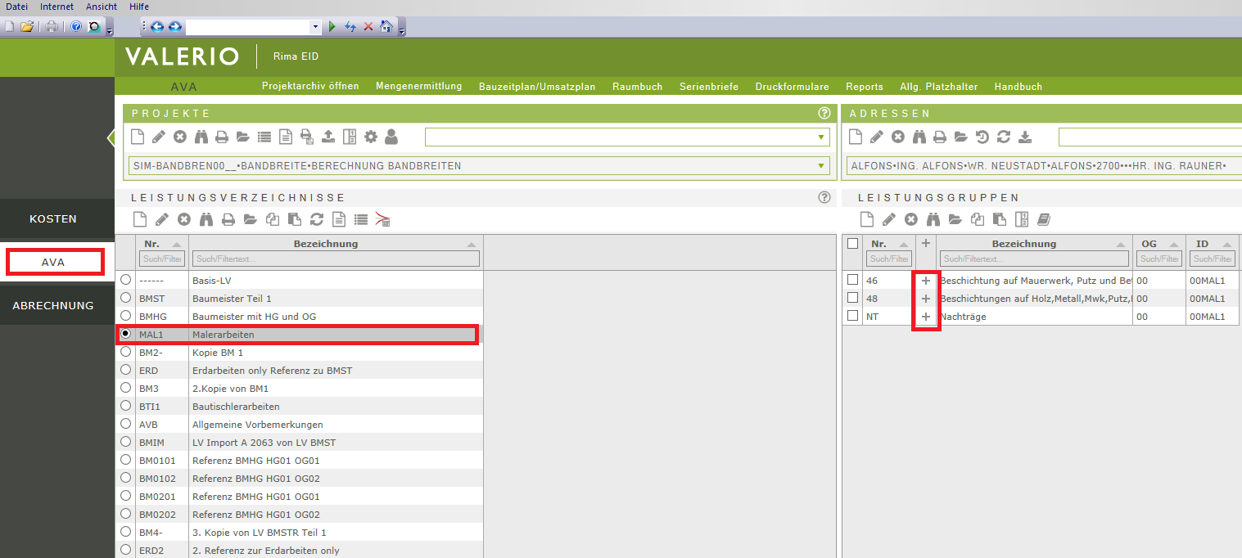Screen dimensions: 1242x558
Task: Click the download icon in Adressen toolbar
Action: [1025, 137]
